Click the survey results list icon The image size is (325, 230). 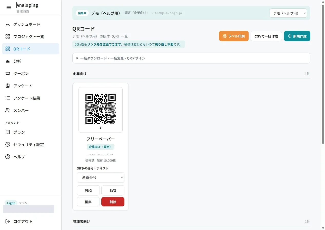[8, 98]
